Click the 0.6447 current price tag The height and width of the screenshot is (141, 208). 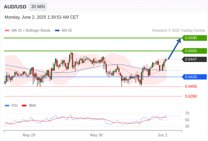[194, 59]
